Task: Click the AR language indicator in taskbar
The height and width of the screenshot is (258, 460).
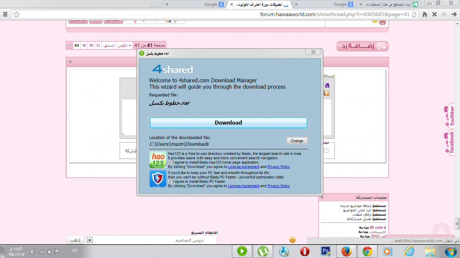Action: point(75,251)
